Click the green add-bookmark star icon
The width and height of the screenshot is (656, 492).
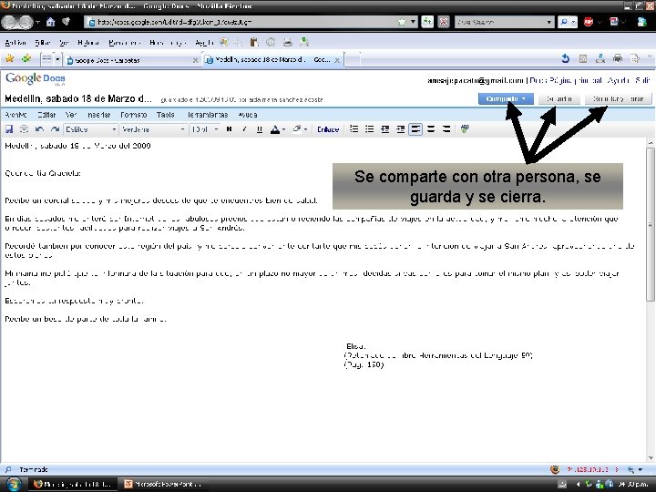point(26,59)
